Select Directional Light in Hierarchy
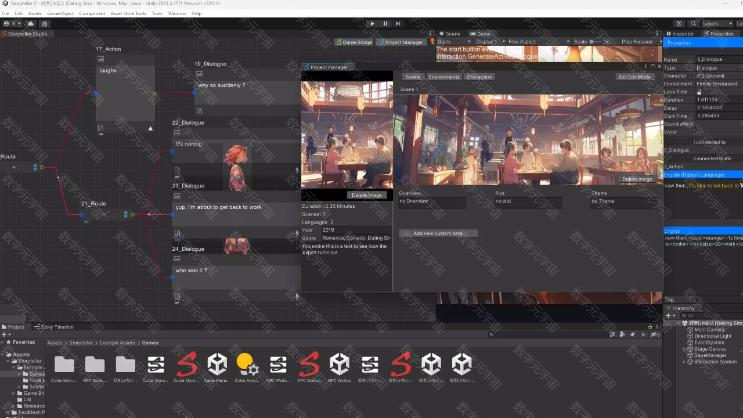This screenshot has height=418, width=743. 709,336
